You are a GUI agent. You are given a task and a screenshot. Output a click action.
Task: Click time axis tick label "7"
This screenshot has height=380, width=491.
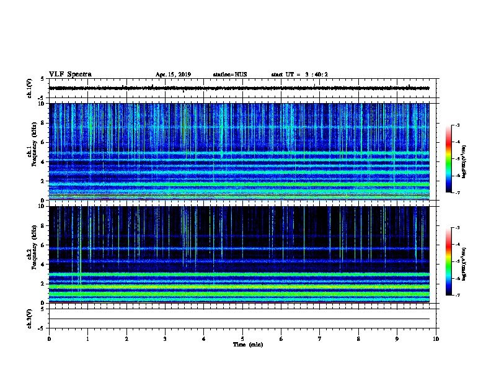coord(320,339)
